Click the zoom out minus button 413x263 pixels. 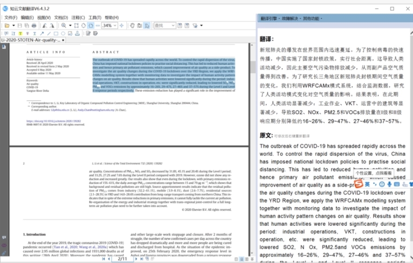98,26
